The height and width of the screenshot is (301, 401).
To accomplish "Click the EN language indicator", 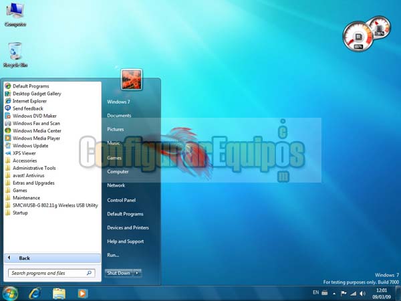I will coord(316,292).
